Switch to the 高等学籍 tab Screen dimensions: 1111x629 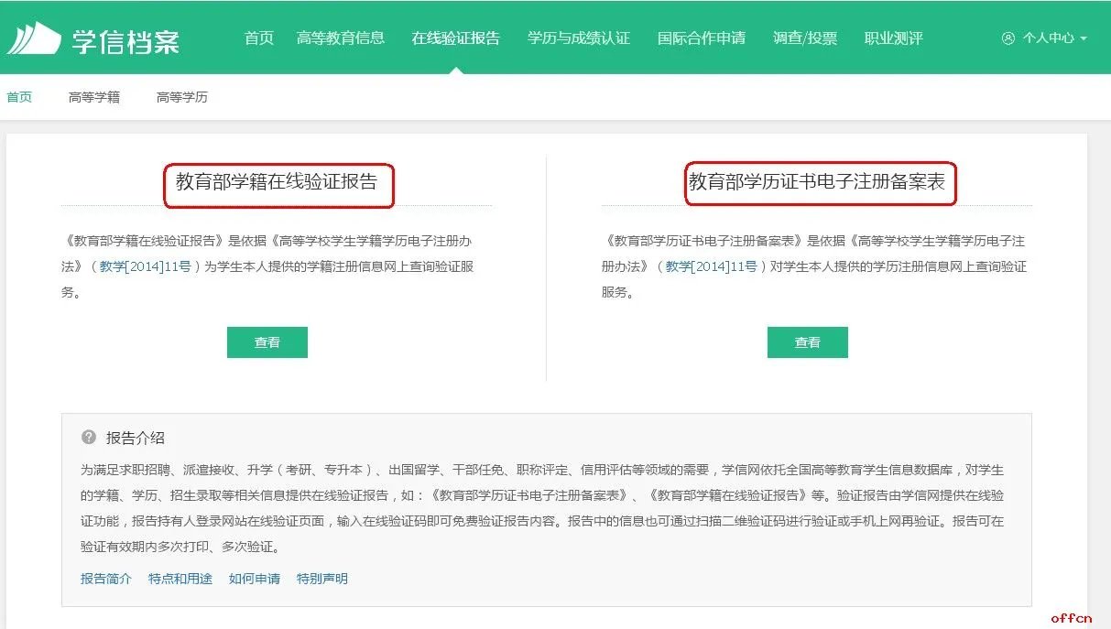94,96
